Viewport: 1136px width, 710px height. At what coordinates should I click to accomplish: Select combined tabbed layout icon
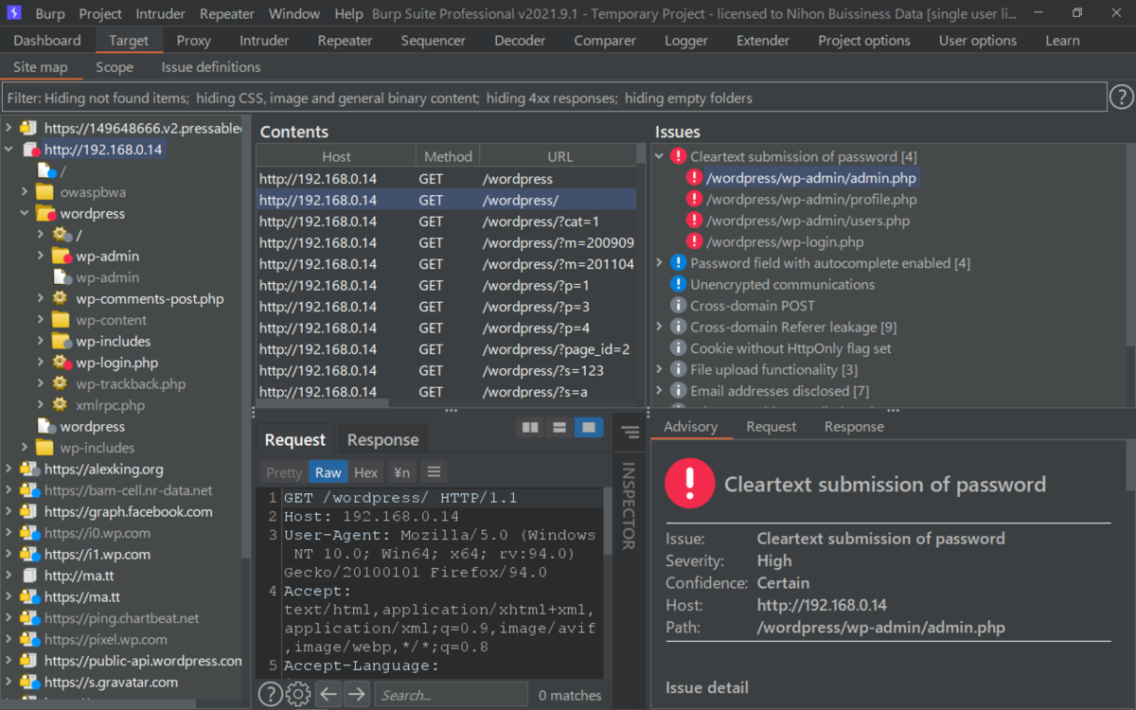(589, 428)
